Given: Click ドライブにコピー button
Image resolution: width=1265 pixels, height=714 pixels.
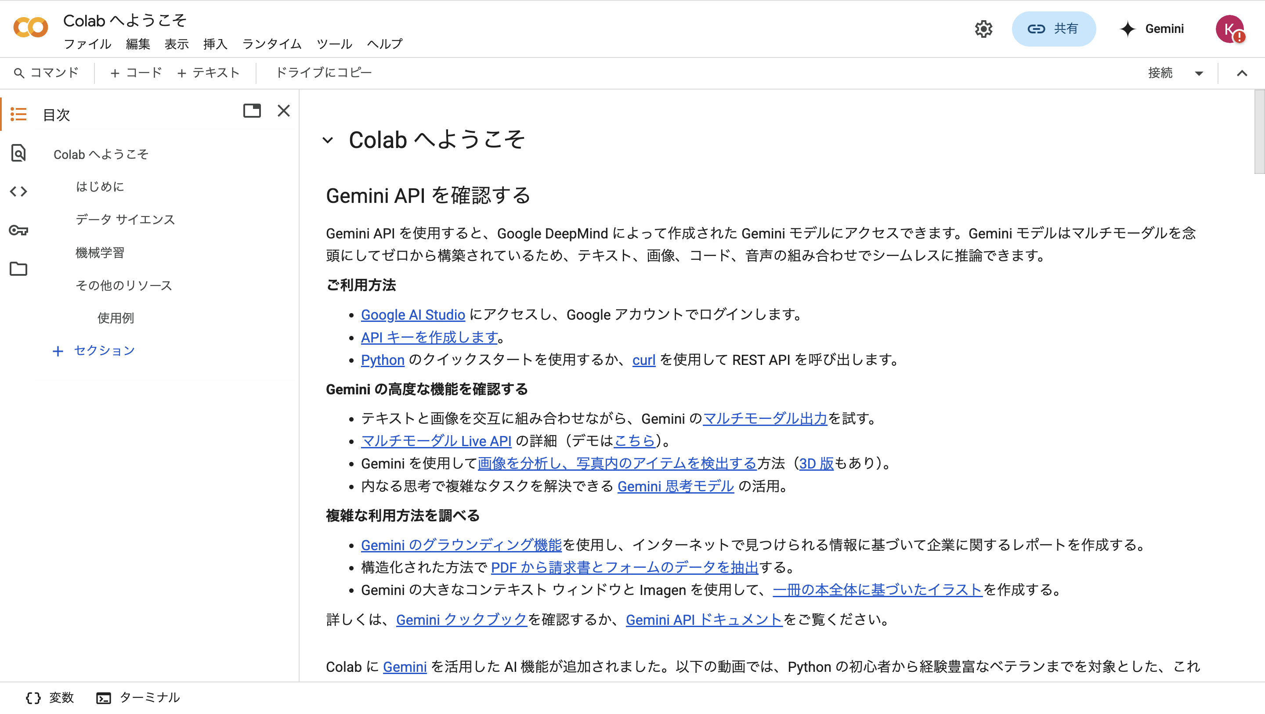Looking at the screenshot, I should 324,73.
